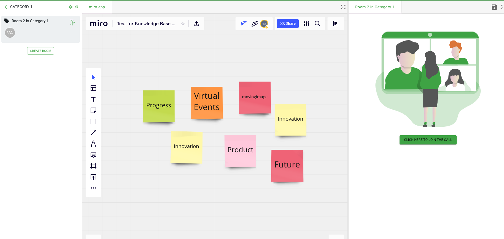Viewport: 504px width, 239px height.
Task: Open Category 1 settings gear
Action: (71, 7)
